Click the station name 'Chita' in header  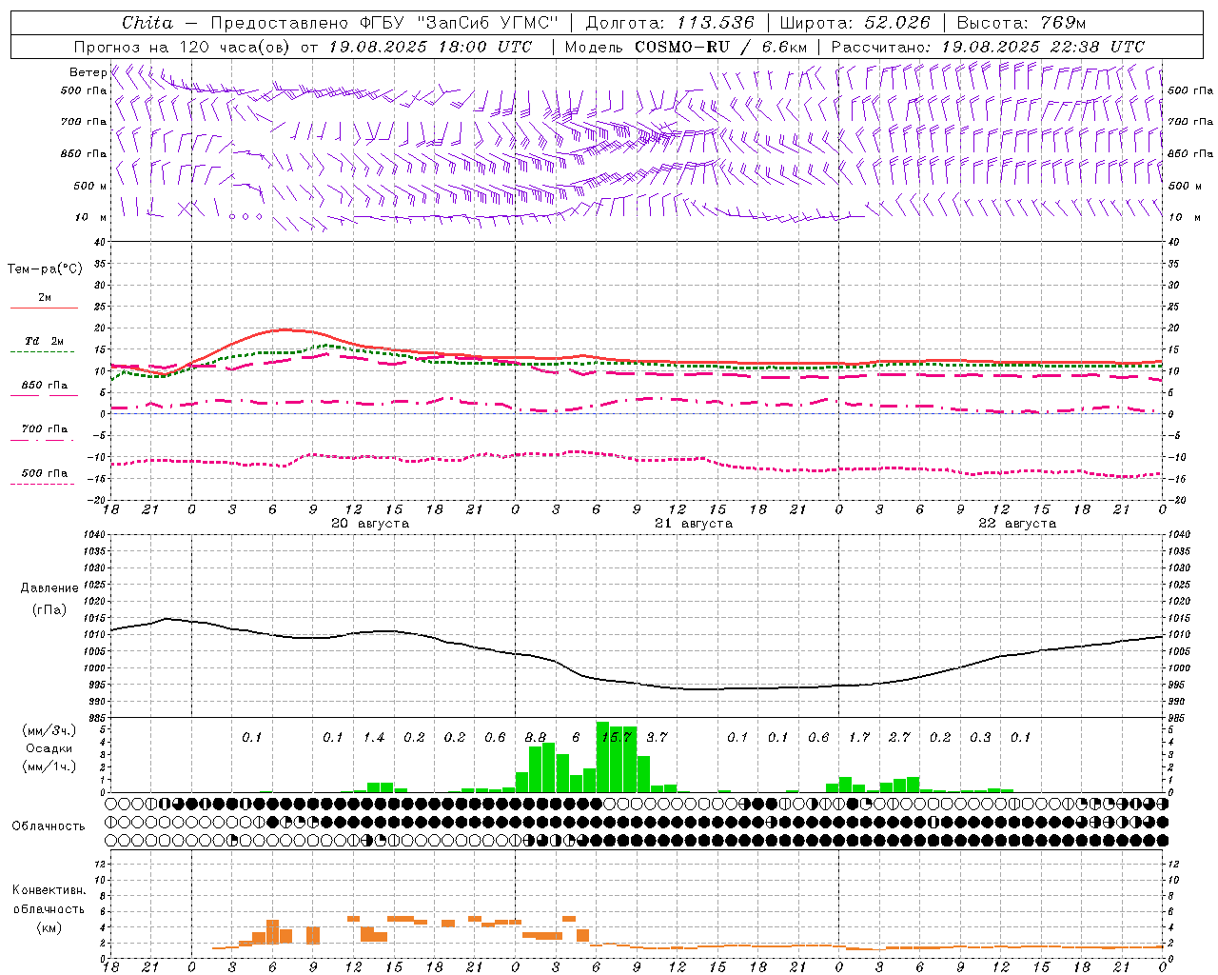(147, 22)
